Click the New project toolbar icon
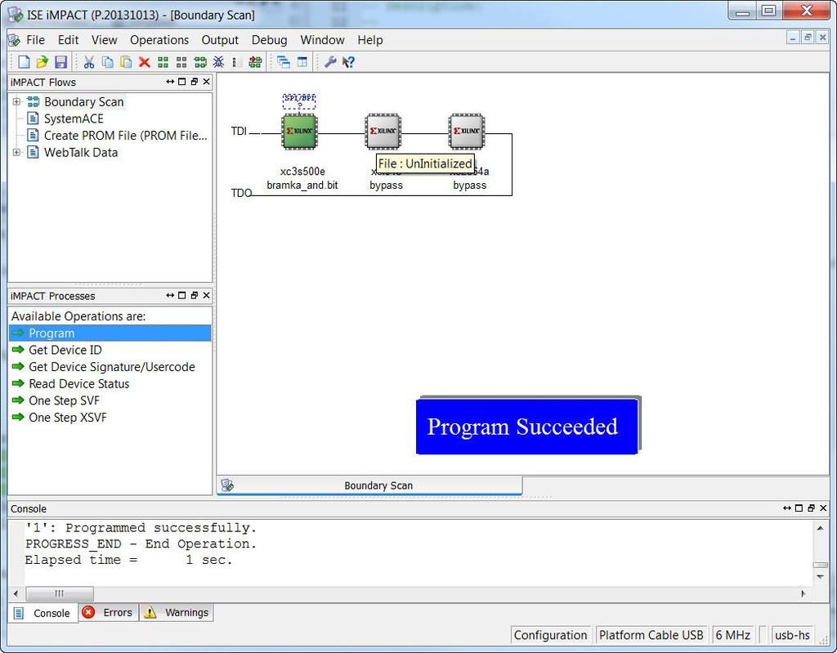The width and height of the screenshot is (837, 653). coord(24,62)
